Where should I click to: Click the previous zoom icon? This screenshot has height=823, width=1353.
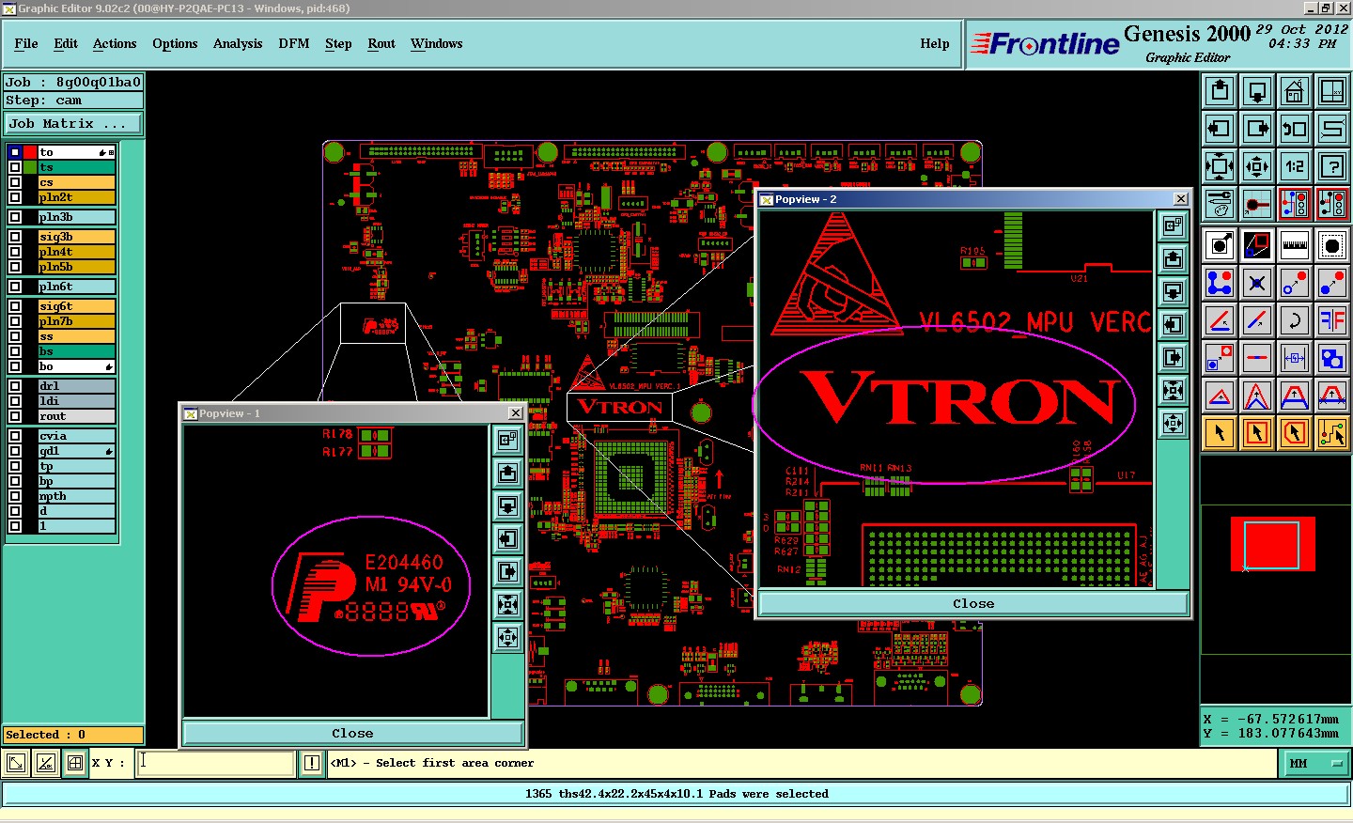pos(1295,129)
